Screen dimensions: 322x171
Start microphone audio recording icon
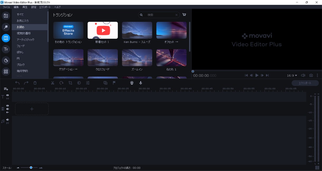click(141, 83)
